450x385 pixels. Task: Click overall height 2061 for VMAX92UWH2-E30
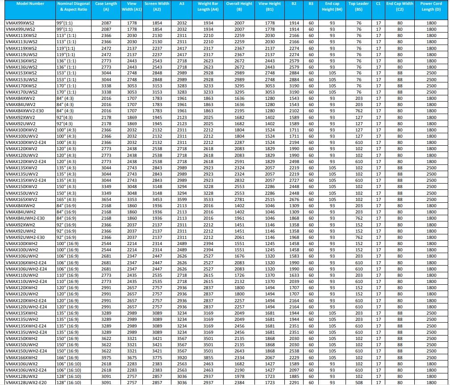coord(239,237)
